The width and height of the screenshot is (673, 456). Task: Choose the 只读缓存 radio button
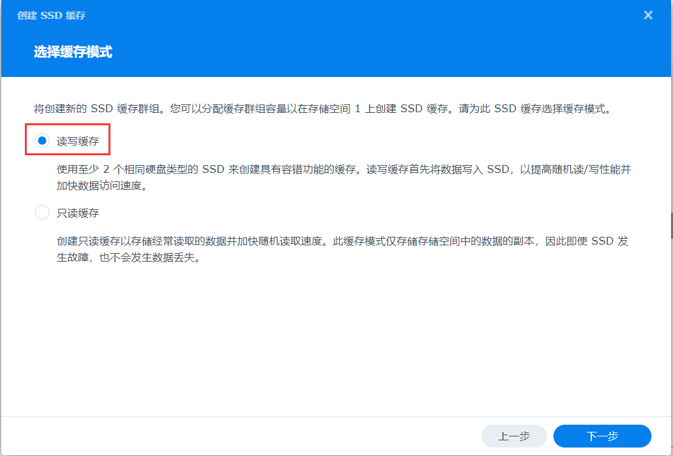[x=42, y=213]
